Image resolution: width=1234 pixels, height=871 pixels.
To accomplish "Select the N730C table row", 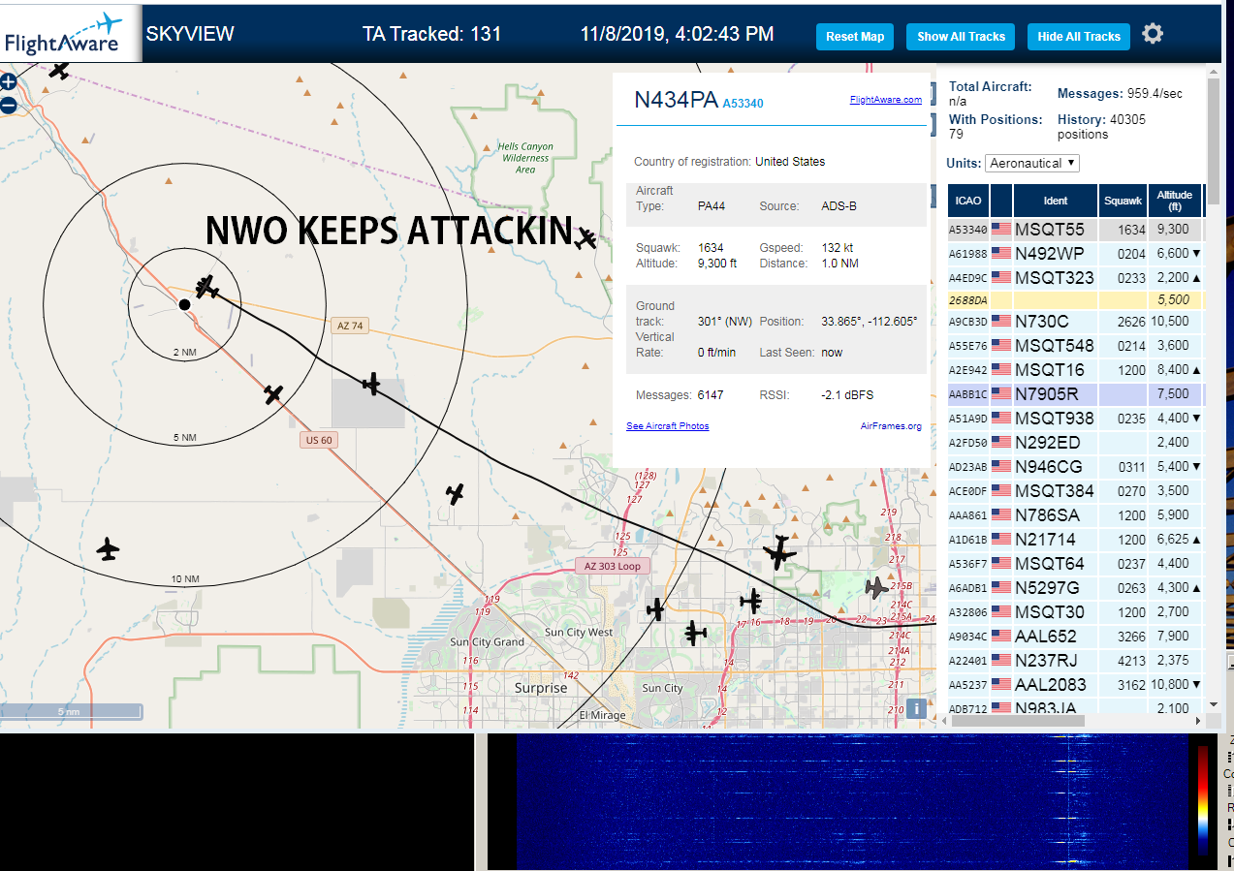I will click(1075, 322).
